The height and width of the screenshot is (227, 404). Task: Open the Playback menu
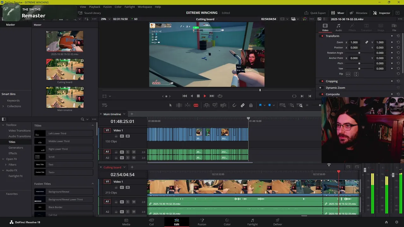pyautogui.click(x=94, y=7)
